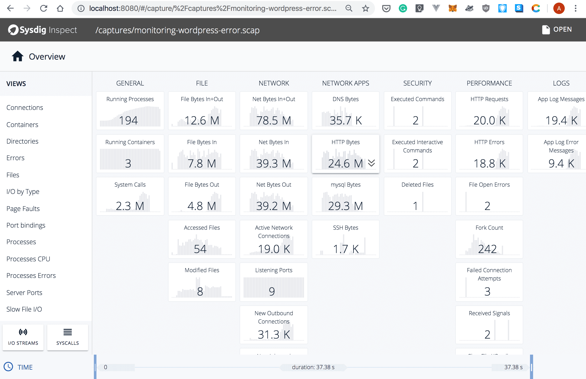The height and width of the screenshot is (379, 586).
Task: View site information icon in address bar
Action: (x=81, y=9)
